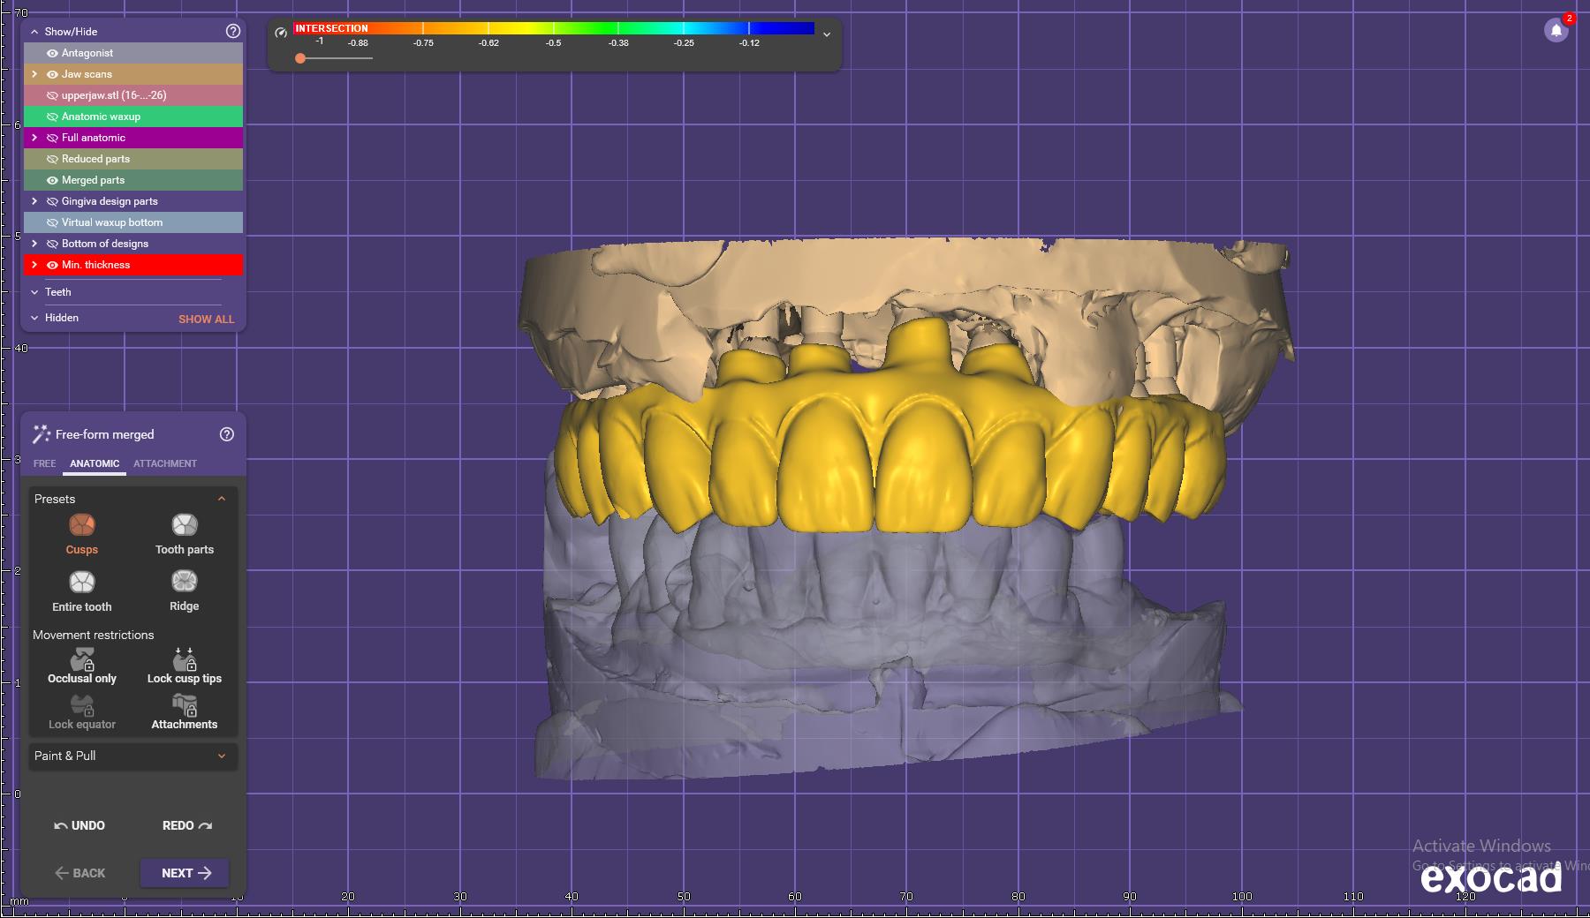Click the intersection scale slider handle

[300, 58]
